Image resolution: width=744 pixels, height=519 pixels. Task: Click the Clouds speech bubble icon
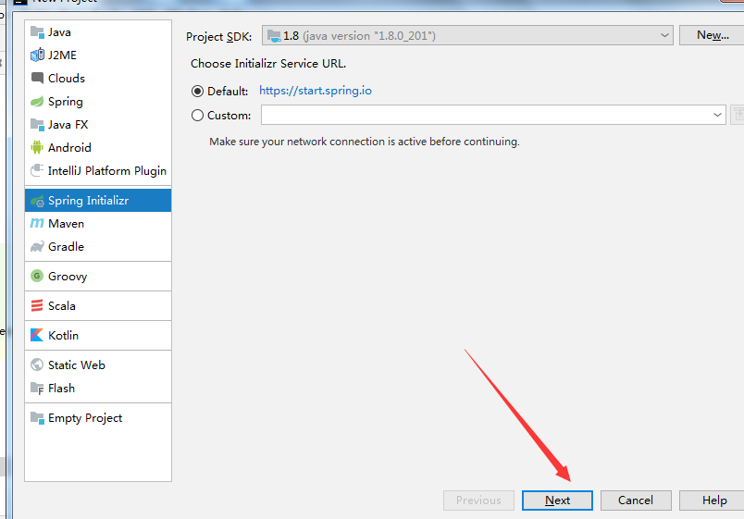click(x=37, y=78)
